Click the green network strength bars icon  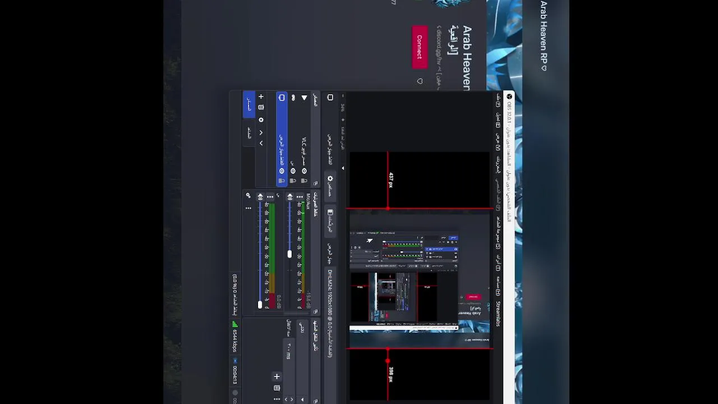pos(234,324)
